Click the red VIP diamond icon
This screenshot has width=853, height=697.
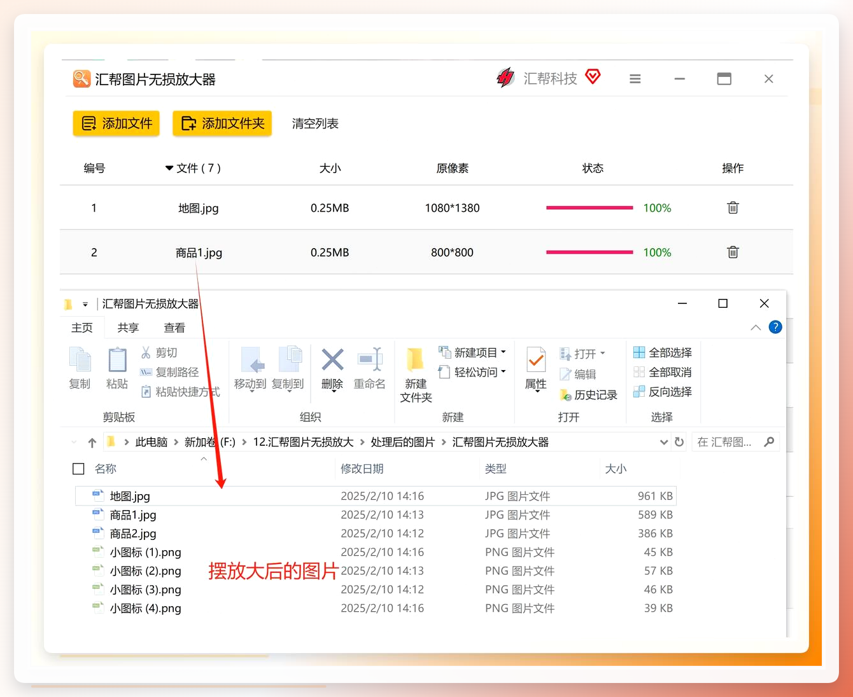point(593,77)
